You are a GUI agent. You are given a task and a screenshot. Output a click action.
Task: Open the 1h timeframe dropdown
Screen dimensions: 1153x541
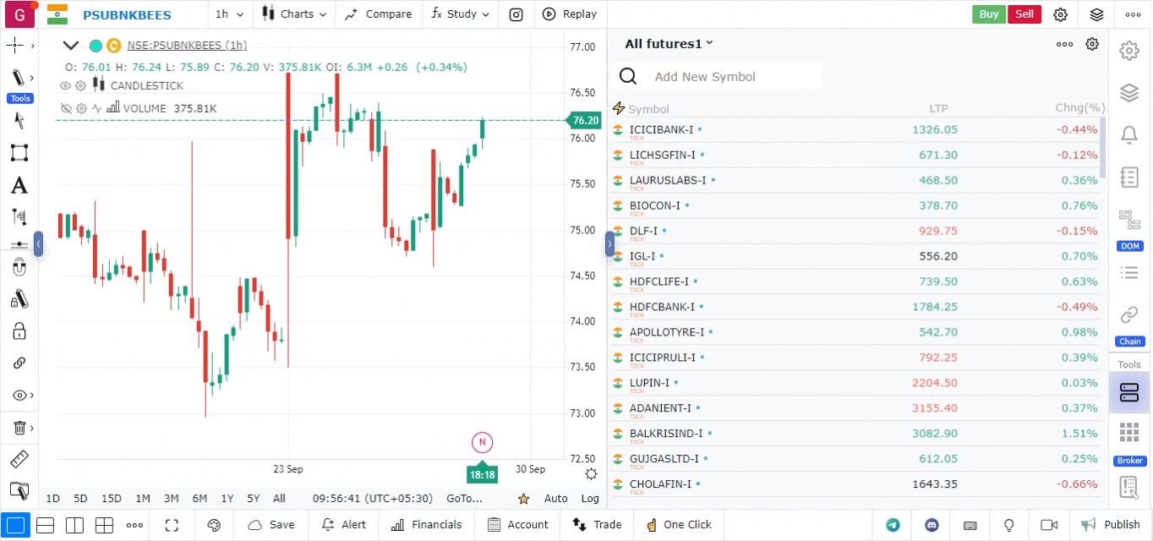[229, 14]
